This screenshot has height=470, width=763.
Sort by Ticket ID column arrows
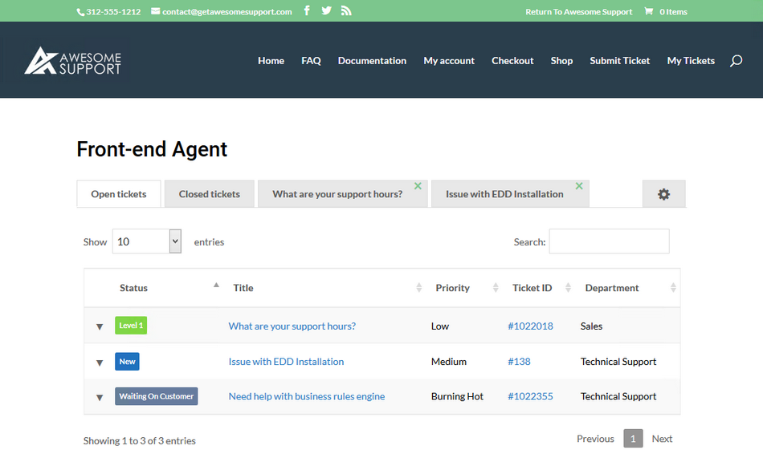point(568,288)
